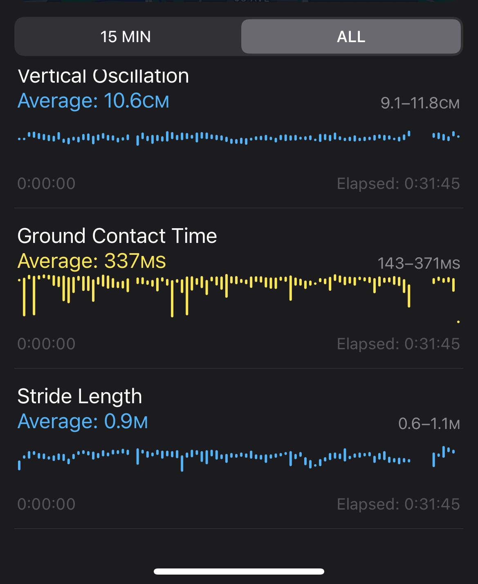Tap the blue Stride Length chart
The height and width of the screenshot is (584, 478).
[239, 459]
